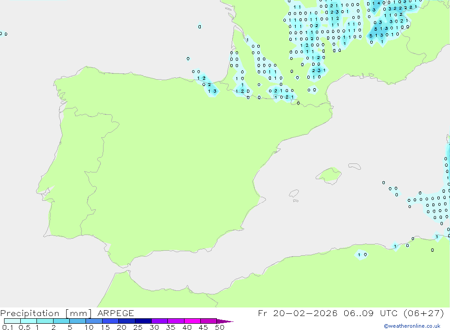This screenshot has height=330, width=450.
Task: Click the 30–35 mm violet legend swatch
Action: (x=160, y=321)
